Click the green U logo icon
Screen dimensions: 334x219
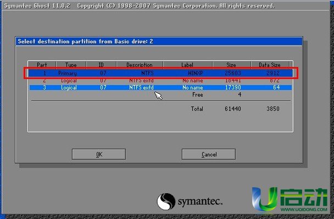point(265,199)
